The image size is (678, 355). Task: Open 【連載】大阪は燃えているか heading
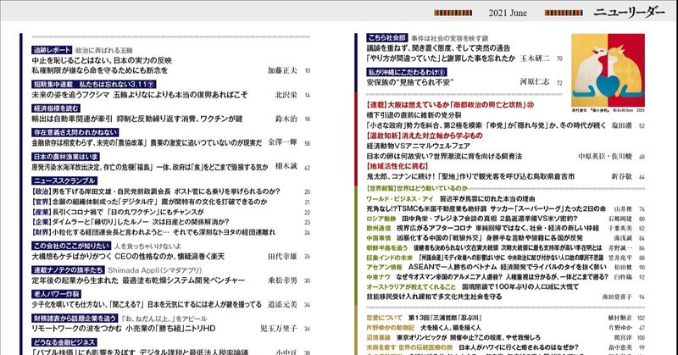tap(450, 105)
